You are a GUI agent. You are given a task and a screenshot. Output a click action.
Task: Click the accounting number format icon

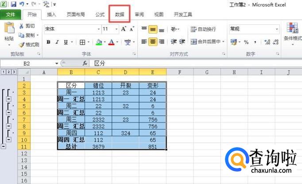point(234,42)
